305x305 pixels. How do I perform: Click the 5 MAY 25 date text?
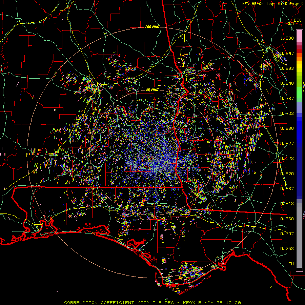(x=211, y=303)
